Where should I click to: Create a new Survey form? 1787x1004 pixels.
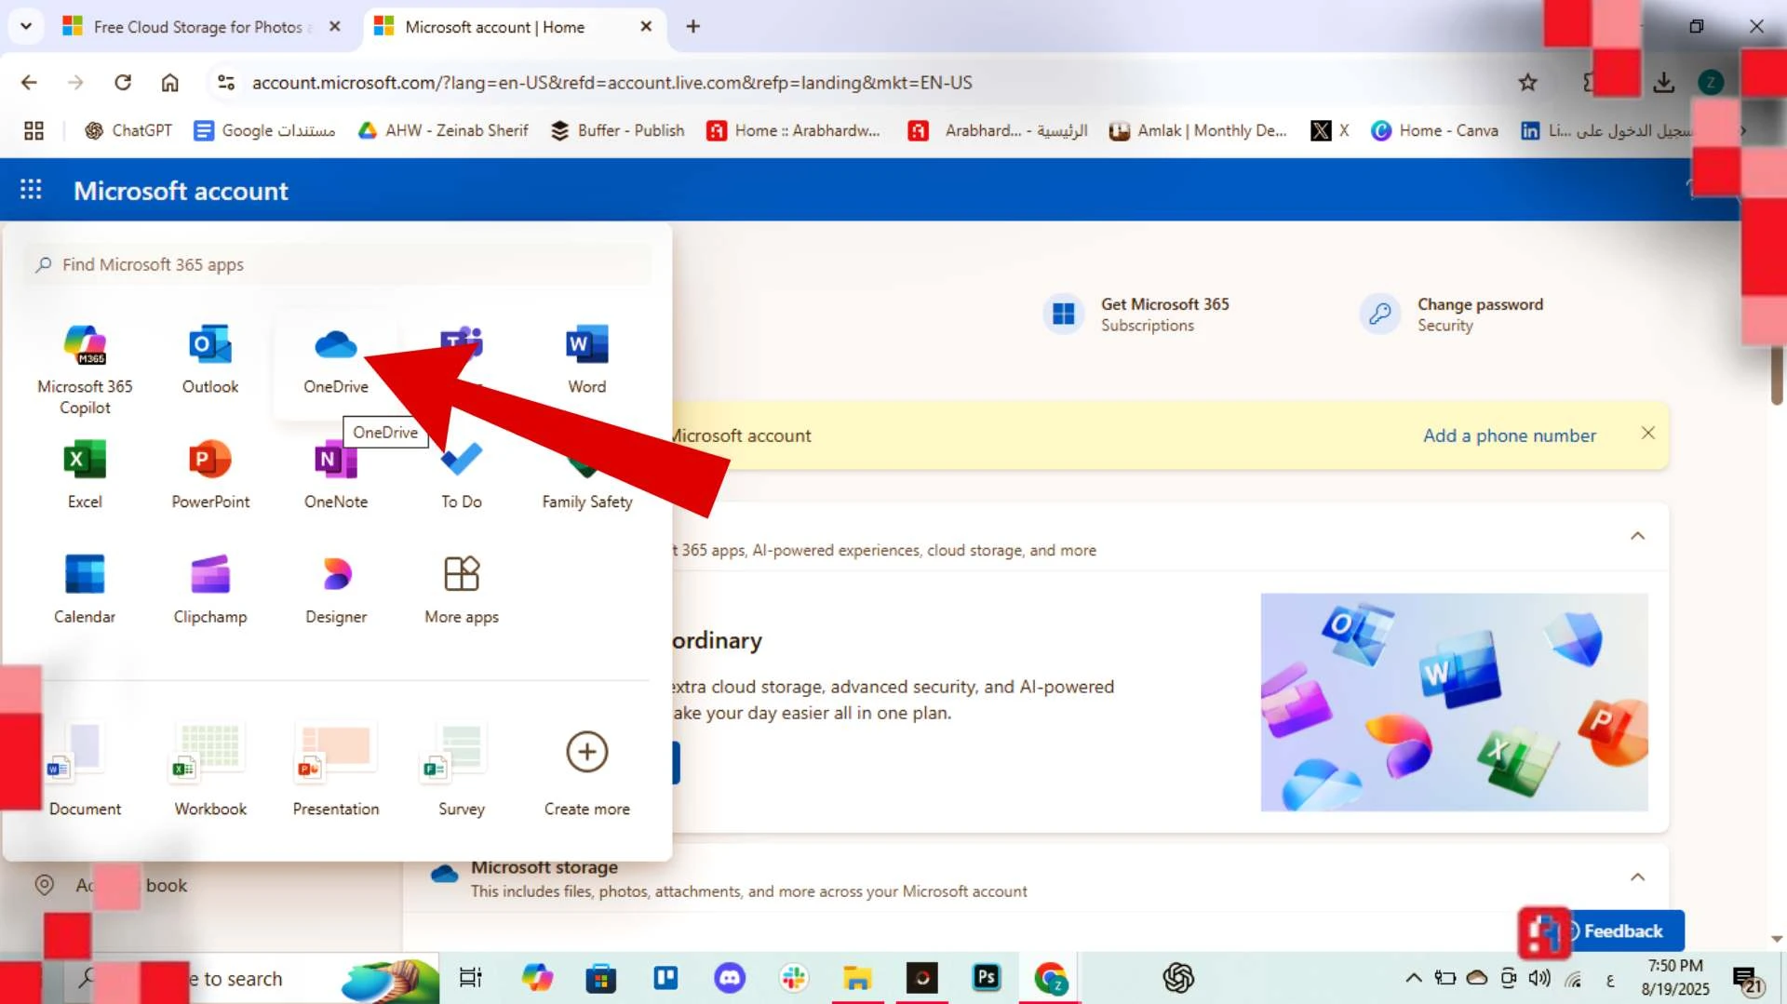click(x=462, y=770)
